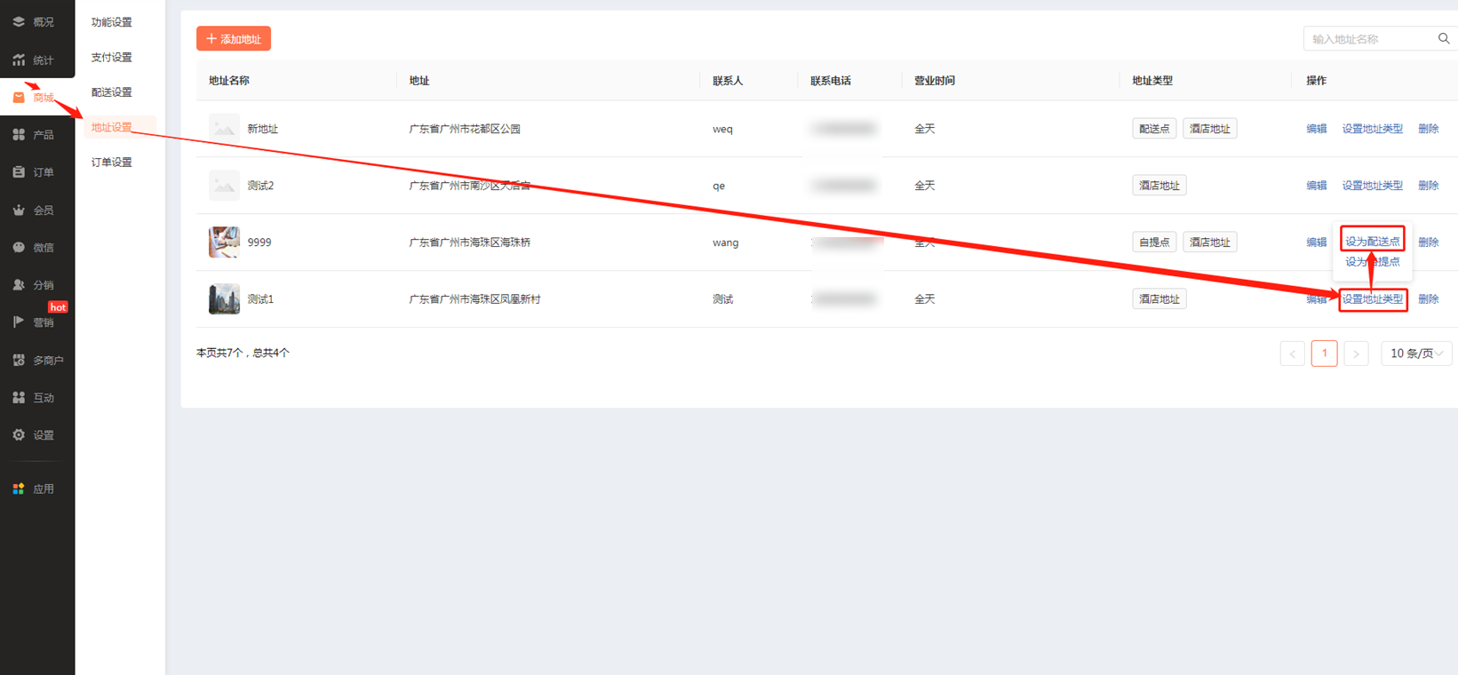Viewport: 1458px width, 675px height.
Task: Click contact name weq
Action: click(x=722, y=129)
